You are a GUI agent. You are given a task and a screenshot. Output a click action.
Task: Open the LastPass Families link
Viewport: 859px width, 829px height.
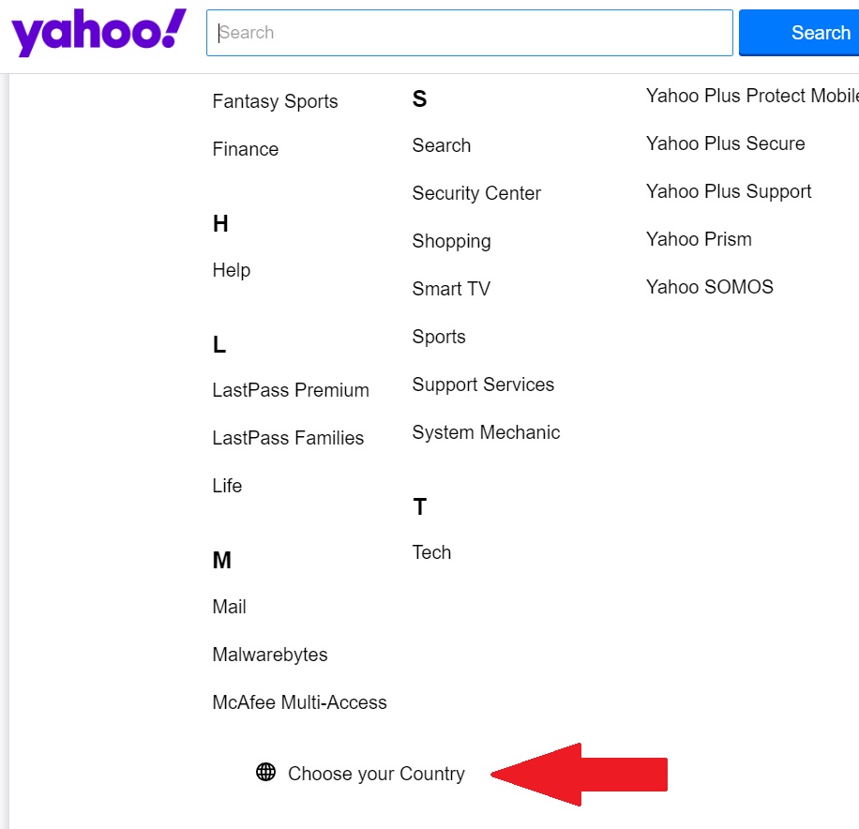tap(288, 438)
